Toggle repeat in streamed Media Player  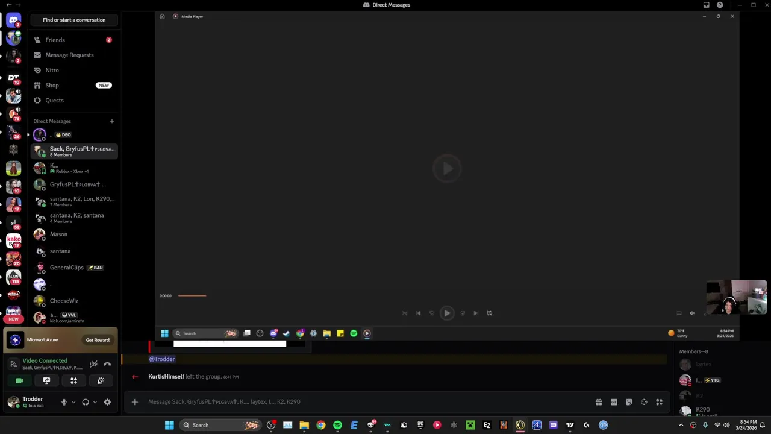point(489,313)
